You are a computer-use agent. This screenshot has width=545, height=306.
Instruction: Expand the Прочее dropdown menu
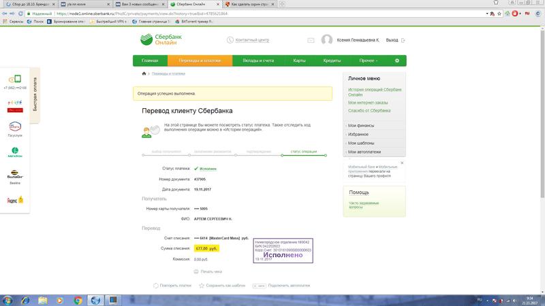click(x=369, y=61)
